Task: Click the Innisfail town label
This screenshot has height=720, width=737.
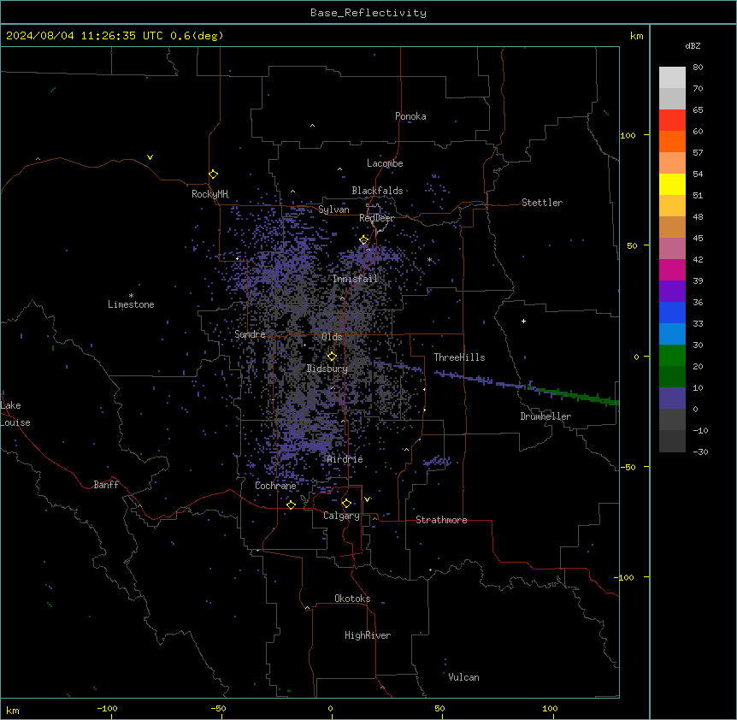Action: 356,279
